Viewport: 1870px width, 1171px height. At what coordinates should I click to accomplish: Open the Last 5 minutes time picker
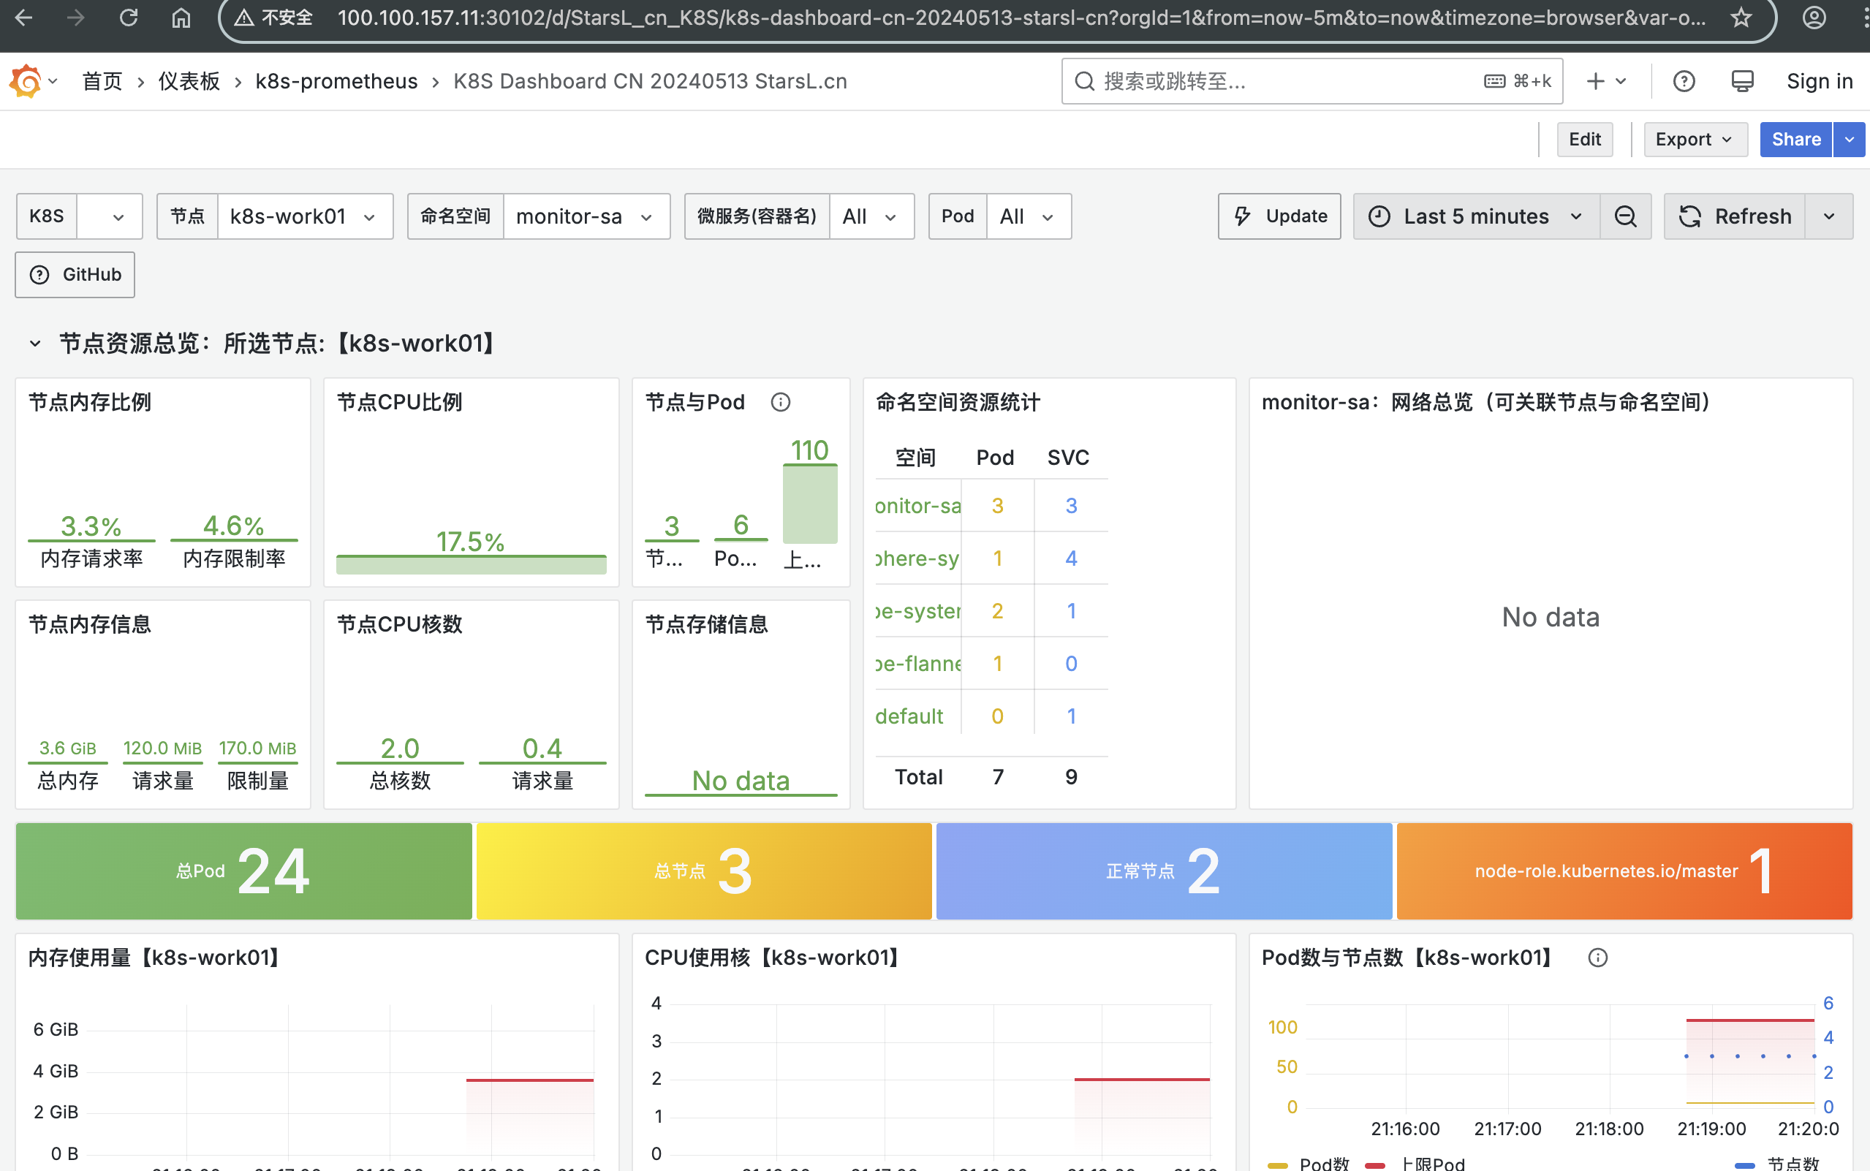click(x=1477, y=216)
